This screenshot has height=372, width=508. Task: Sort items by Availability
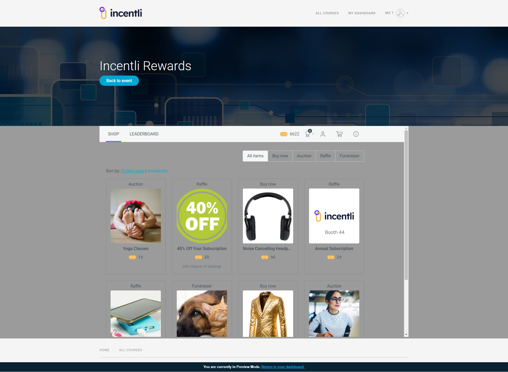click(x=157, y=171)
